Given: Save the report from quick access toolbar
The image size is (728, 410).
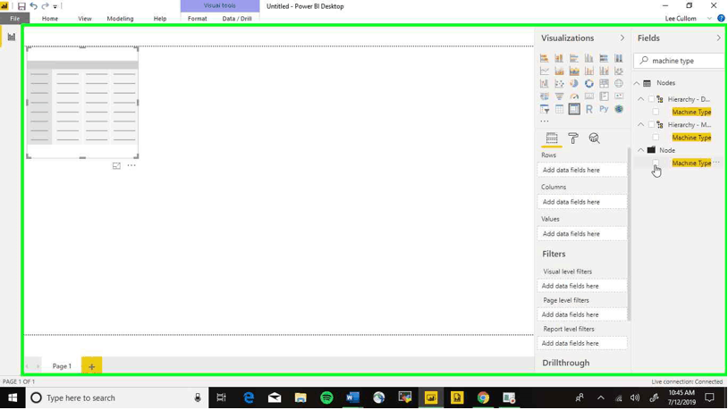Looking at the screenshot, I should pyautogui.click(x=21, y=6).
